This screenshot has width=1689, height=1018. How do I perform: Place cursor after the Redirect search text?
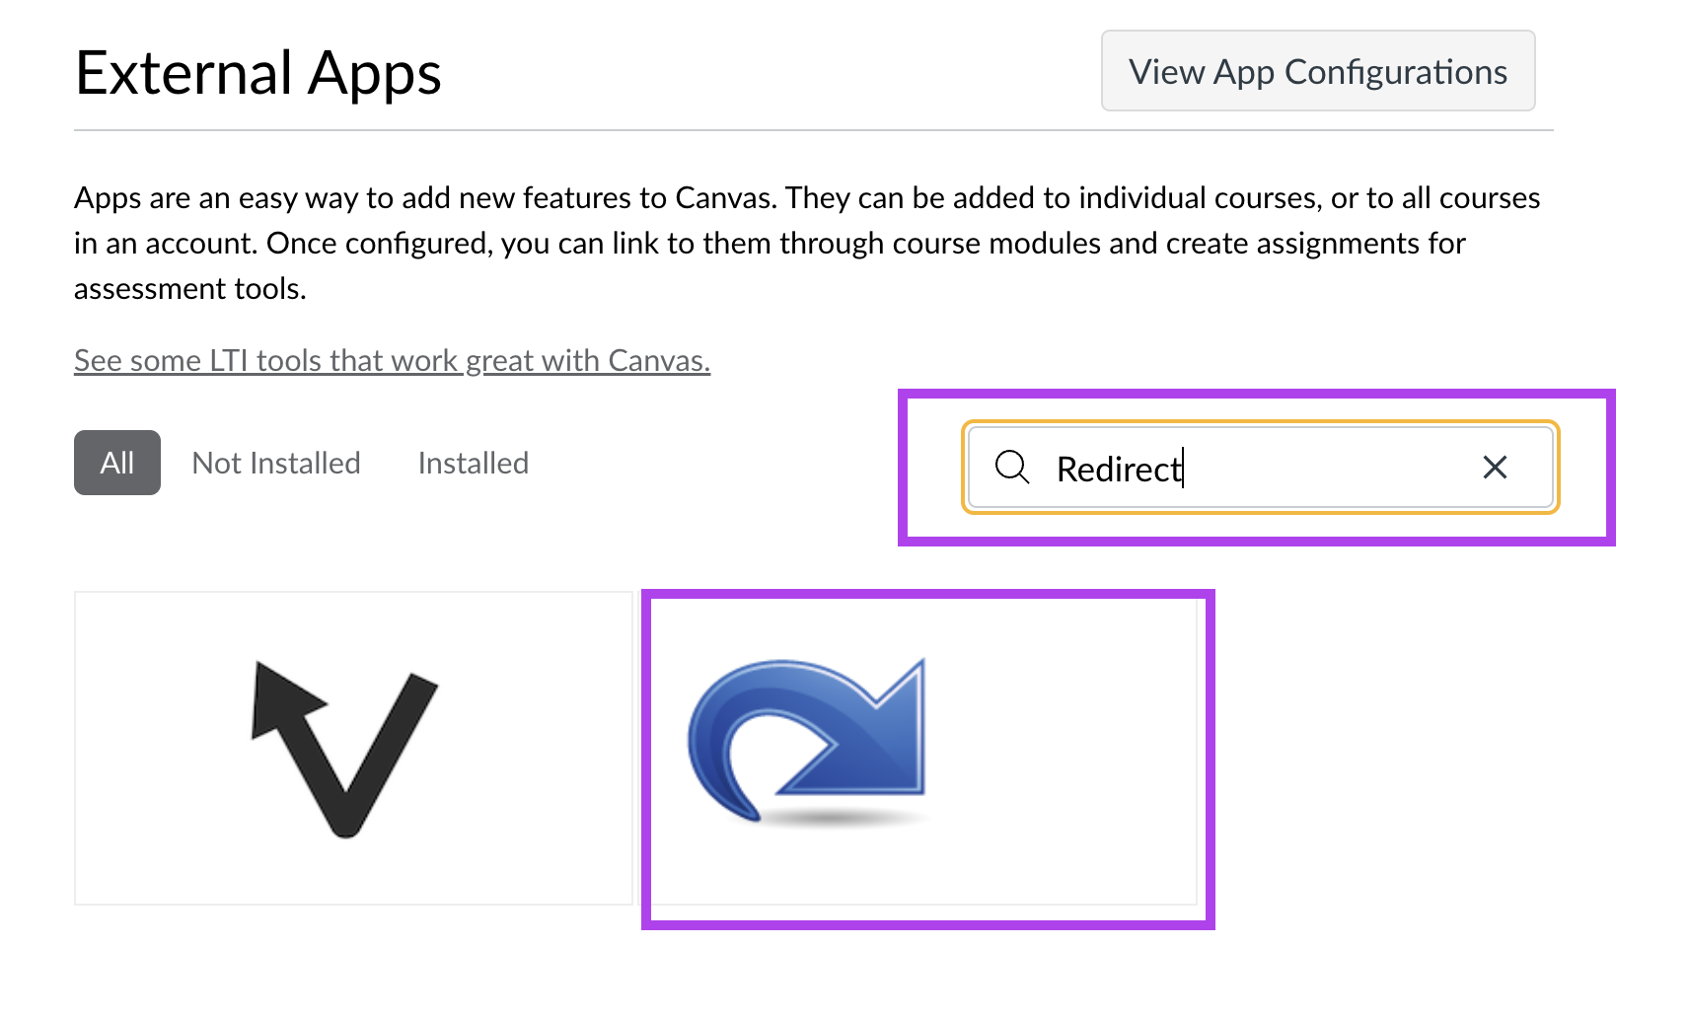[x=1183, y=469]
